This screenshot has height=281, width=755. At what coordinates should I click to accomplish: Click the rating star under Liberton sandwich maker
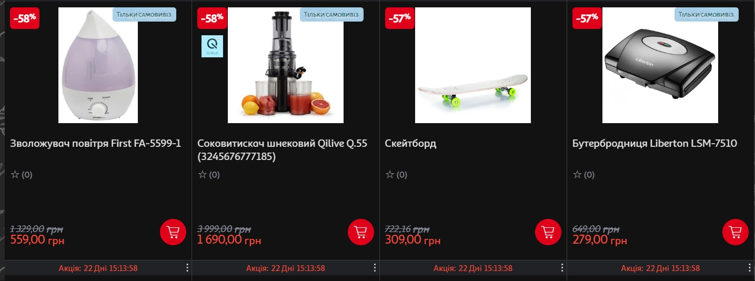click(577, 175)
